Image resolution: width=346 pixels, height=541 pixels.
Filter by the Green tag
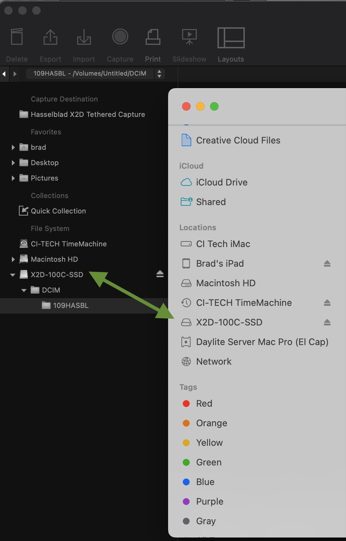pos(209,462)
